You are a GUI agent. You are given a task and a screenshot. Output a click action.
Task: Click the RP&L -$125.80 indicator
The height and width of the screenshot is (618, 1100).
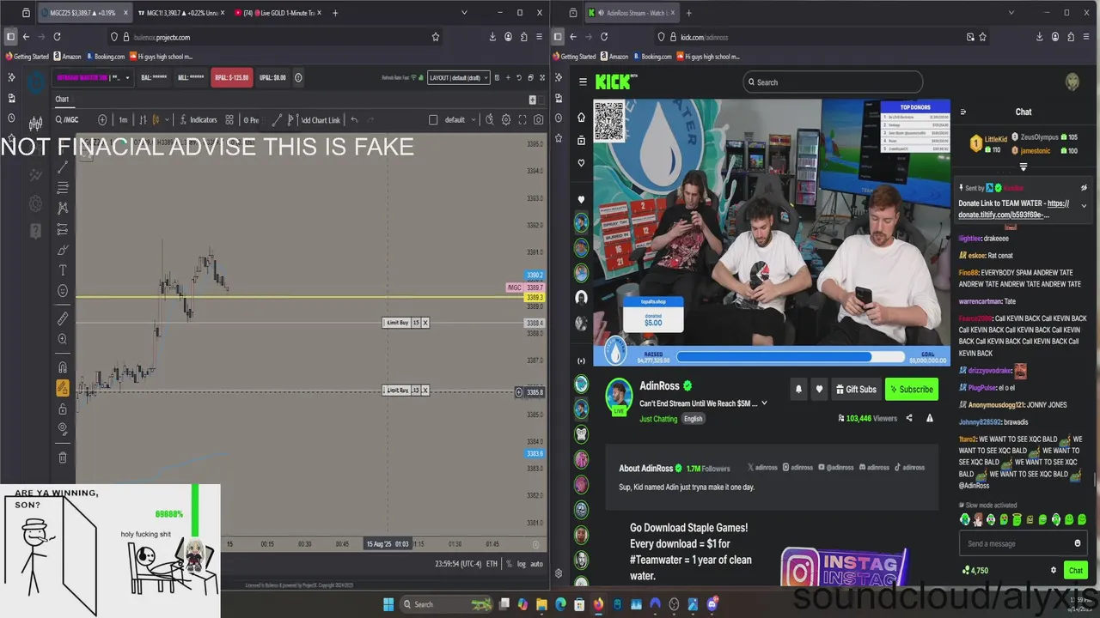232,77
